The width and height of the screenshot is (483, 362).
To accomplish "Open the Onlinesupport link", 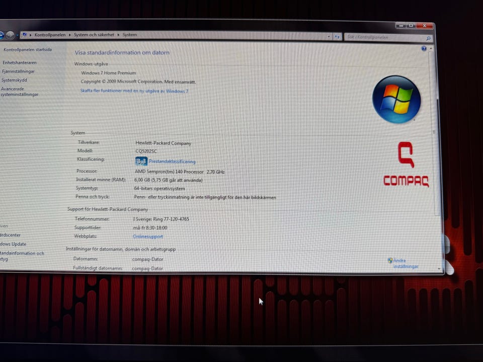I will tap(148, 236).
